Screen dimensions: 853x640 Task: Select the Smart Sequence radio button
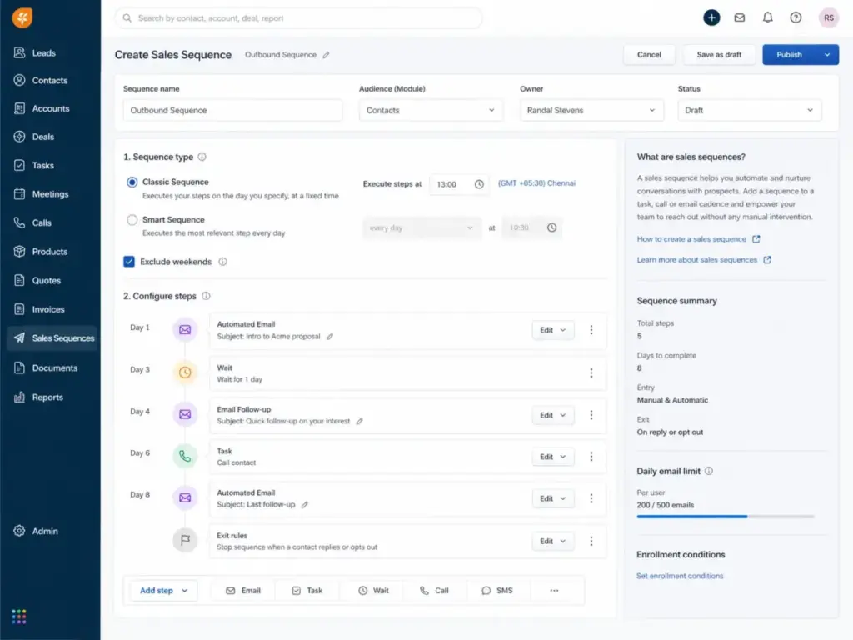coord(132,220)
